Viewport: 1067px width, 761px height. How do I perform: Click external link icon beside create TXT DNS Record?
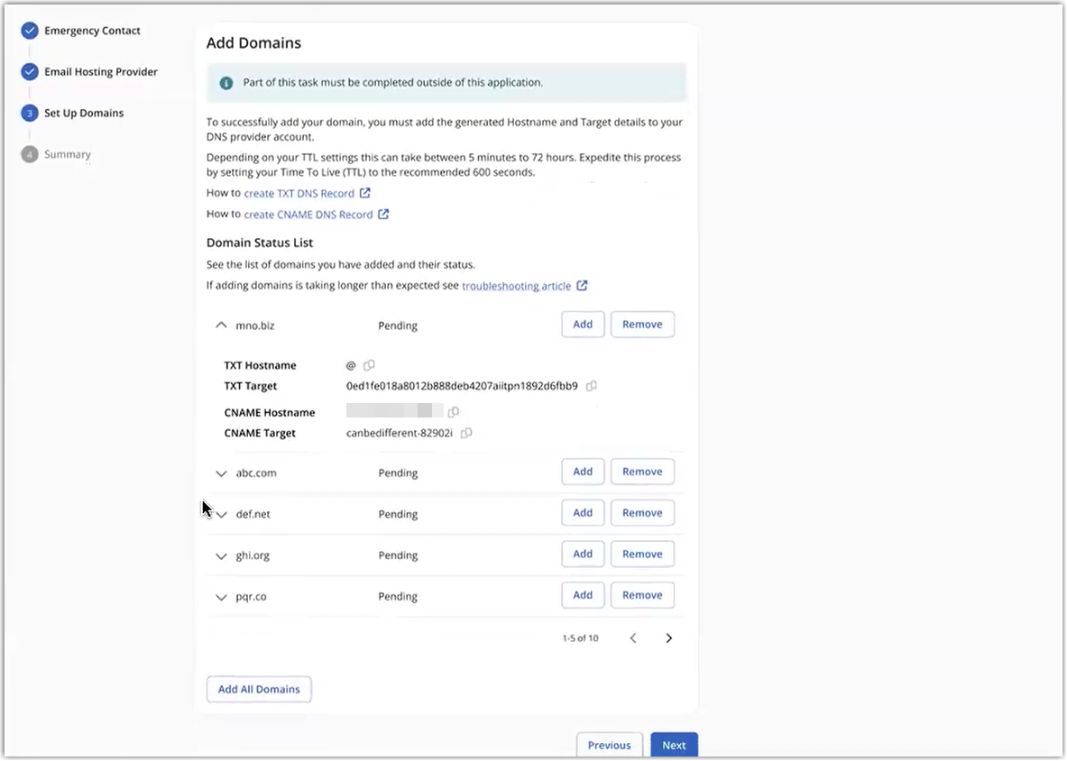[x=364, y=193]
